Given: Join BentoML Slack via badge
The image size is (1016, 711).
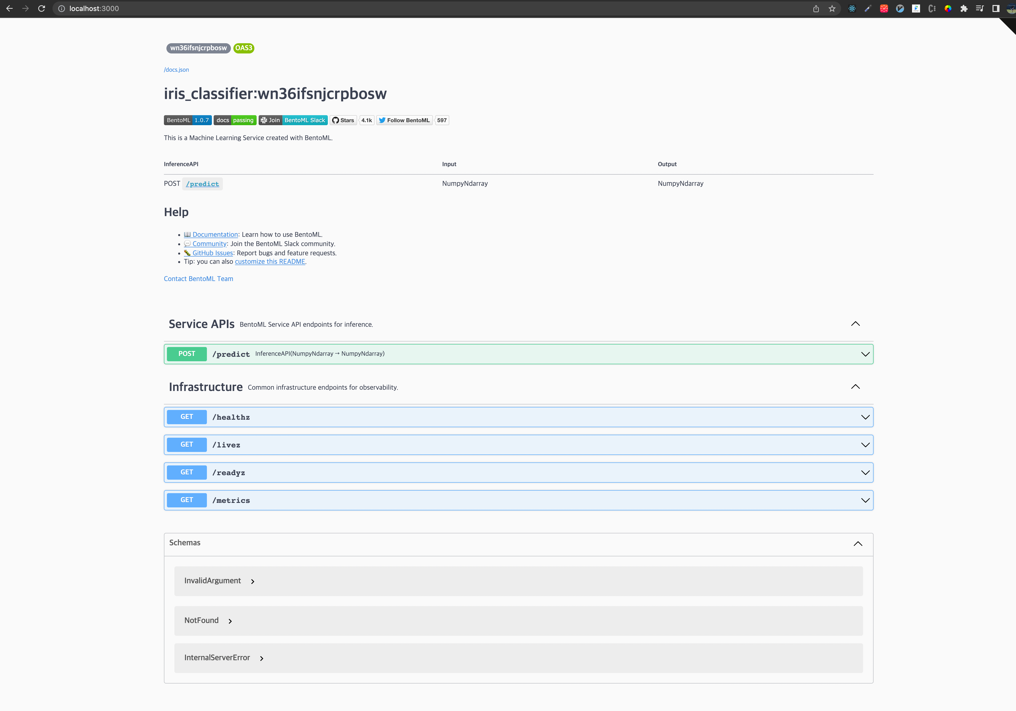Looking at the screenshot, I should tap(293, 120).
